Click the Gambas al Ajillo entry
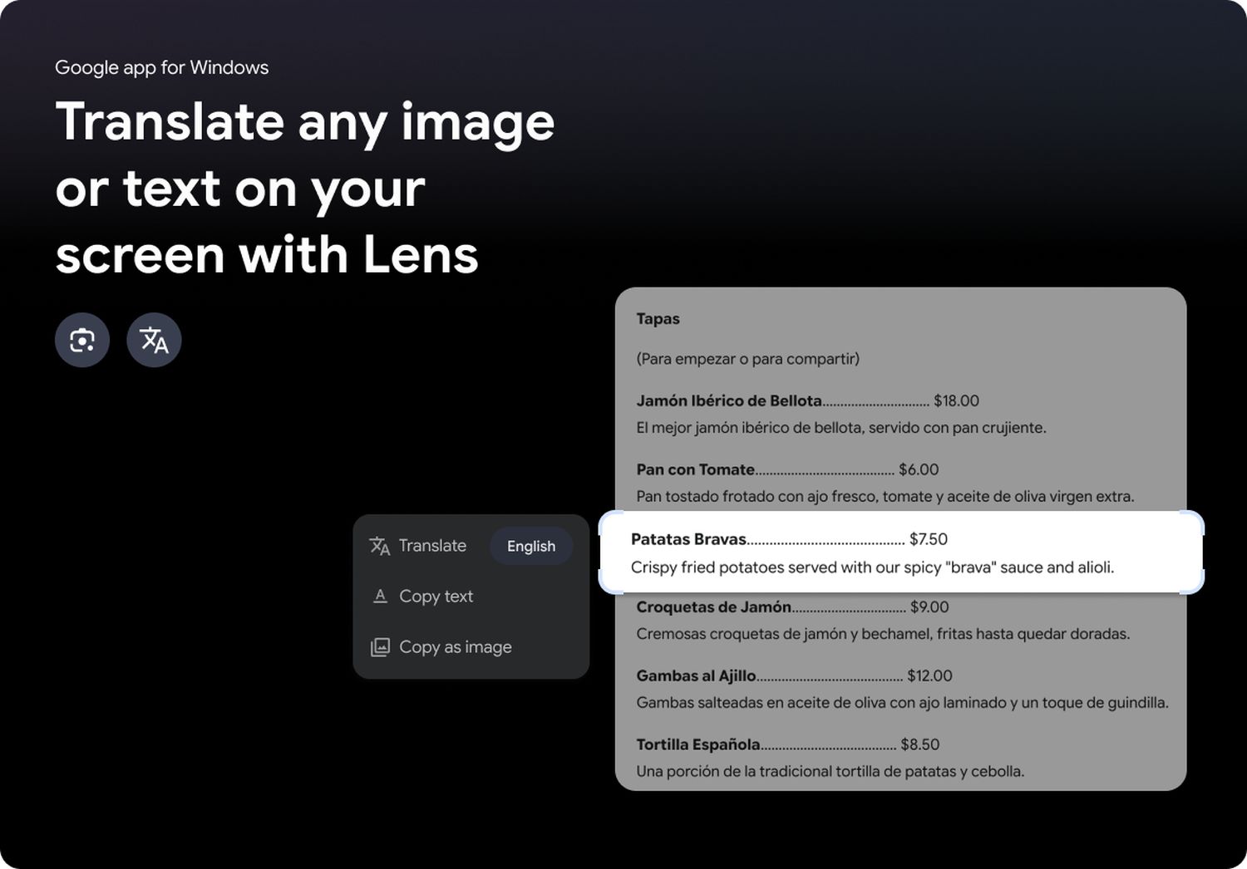Screen dimensions: 1247x869 [696, 676]
